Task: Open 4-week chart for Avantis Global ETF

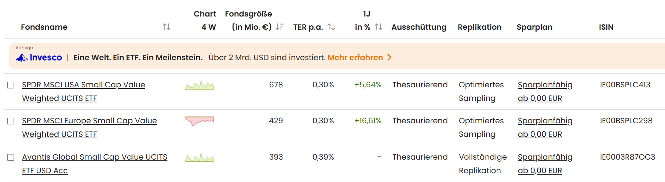Action: (x=199, y=157)
